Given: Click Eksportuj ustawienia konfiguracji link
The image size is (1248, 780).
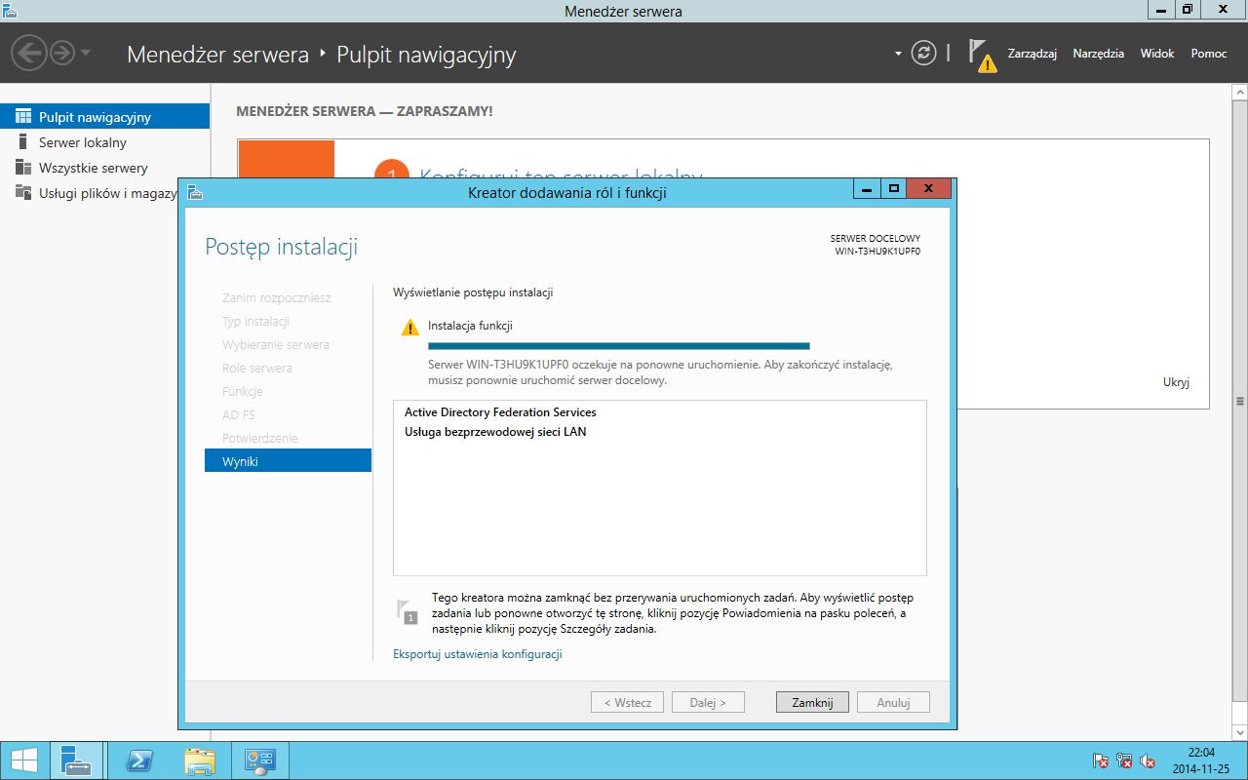Looking at the screenshot, I should [x=478, y=654].
